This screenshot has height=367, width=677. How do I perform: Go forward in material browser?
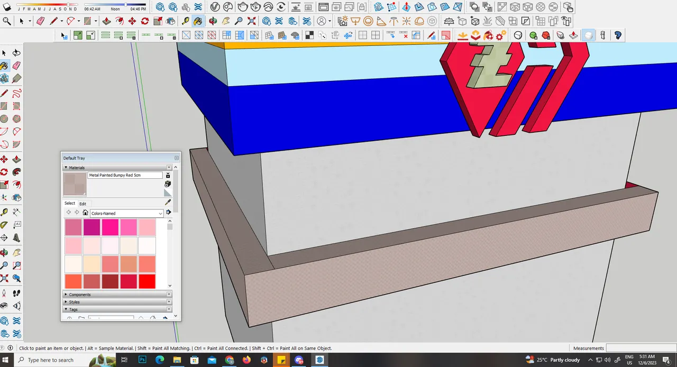click(77, 213)
